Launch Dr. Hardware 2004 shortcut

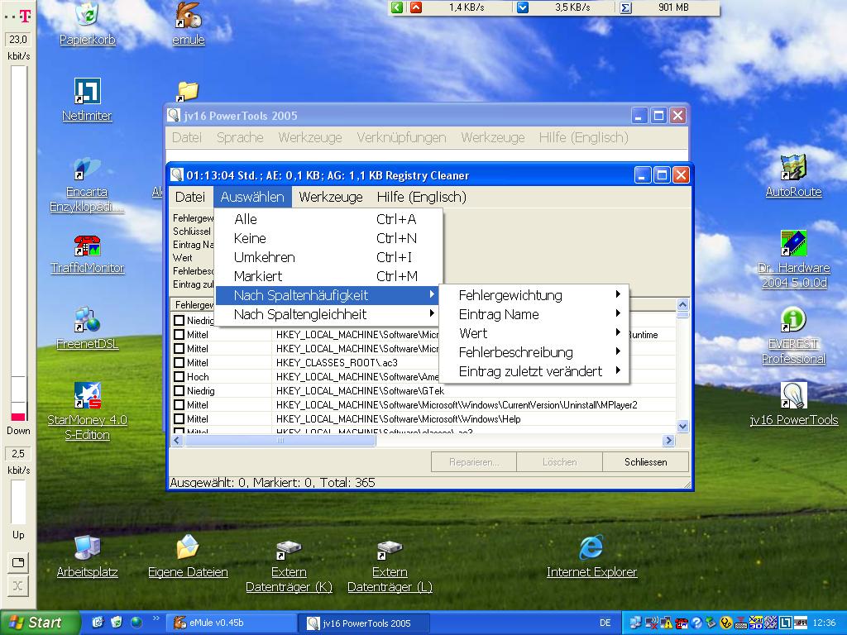pyautogui.click(x=793, y=259)
